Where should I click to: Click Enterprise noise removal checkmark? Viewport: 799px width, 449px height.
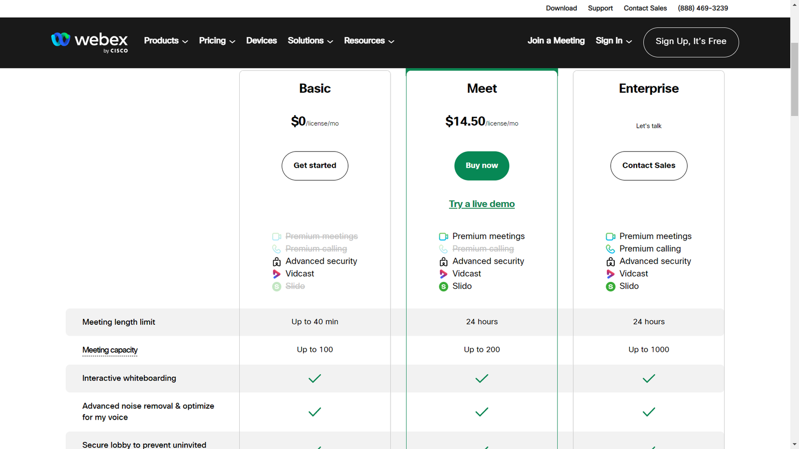click(x=649, y=412)
